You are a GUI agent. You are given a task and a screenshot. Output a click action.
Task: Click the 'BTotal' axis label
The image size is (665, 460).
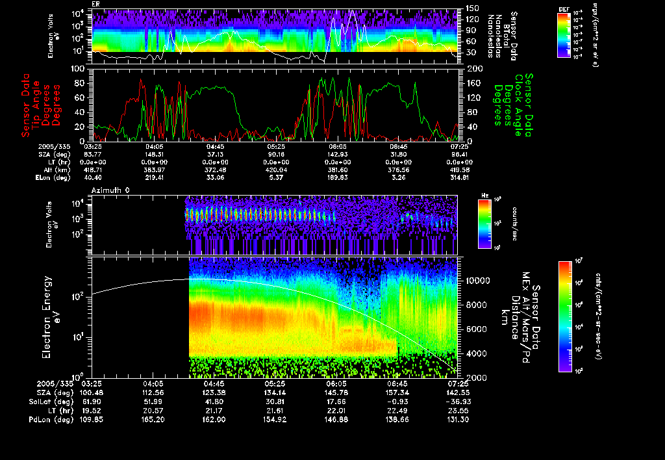click(507, 36)
